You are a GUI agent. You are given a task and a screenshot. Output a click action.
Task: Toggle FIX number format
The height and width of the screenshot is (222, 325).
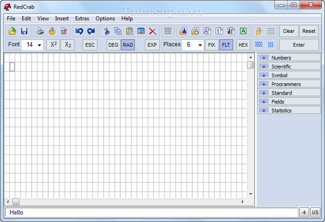212,45
